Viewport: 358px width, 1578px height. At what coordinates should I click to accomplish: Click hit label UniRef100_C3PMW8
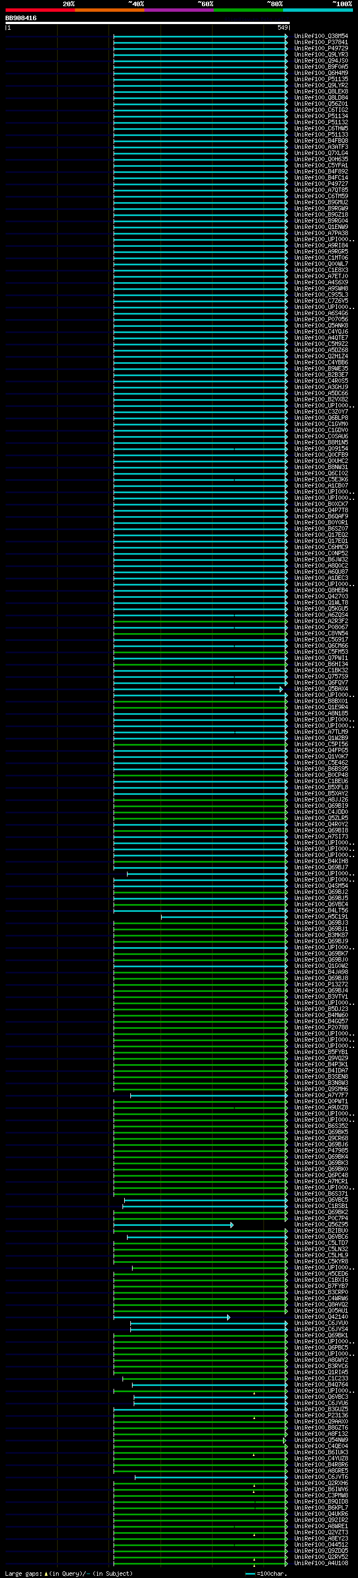pyautogui.click(x=321, y=1496)
